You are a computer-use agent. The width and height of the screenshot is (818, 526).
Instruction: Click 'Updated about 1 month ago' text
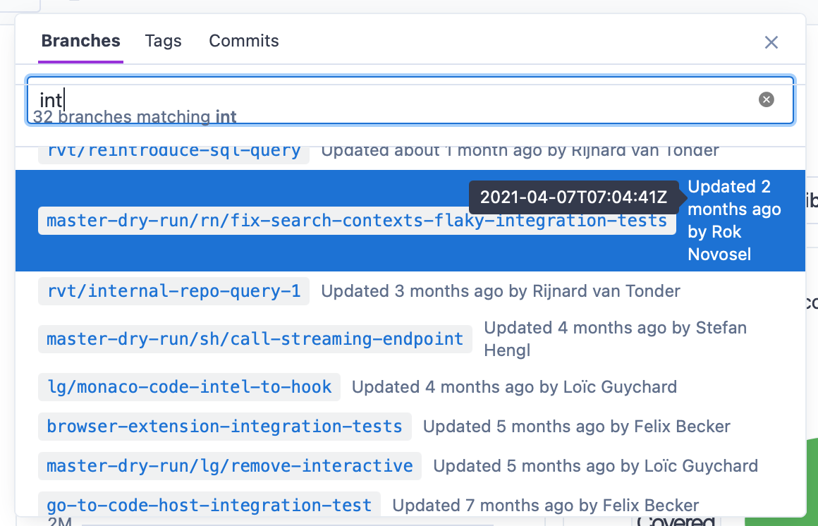(432, 151)
